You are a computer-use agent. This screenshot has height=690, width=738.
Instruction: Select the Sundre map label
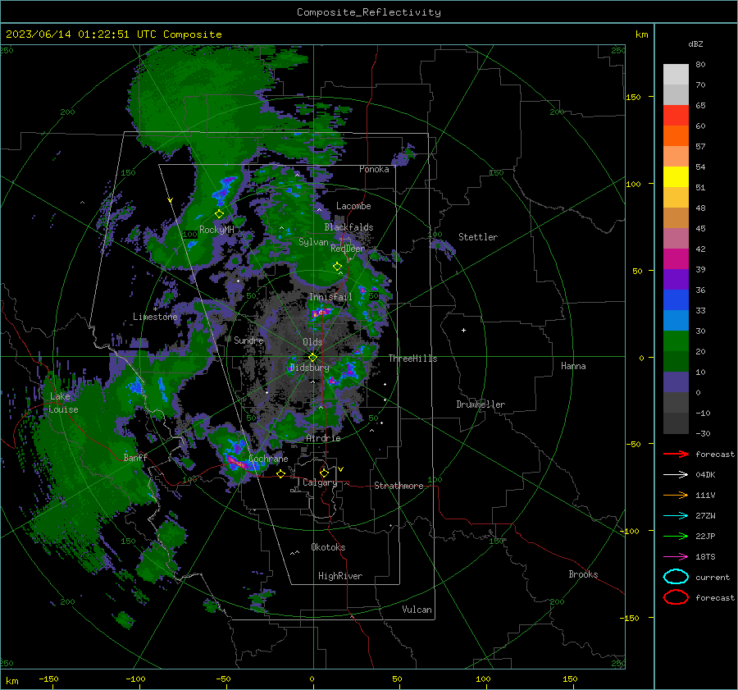click(248, 340)
